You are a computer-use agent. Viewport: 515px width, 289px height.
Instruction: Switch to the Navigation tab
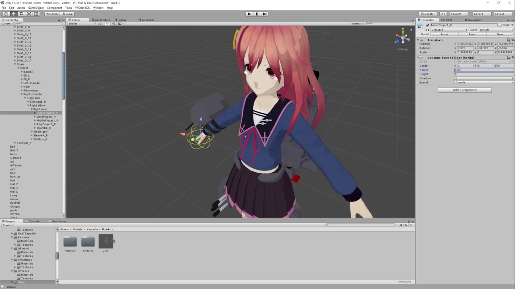pyautogui.click(x=473, y=20)
